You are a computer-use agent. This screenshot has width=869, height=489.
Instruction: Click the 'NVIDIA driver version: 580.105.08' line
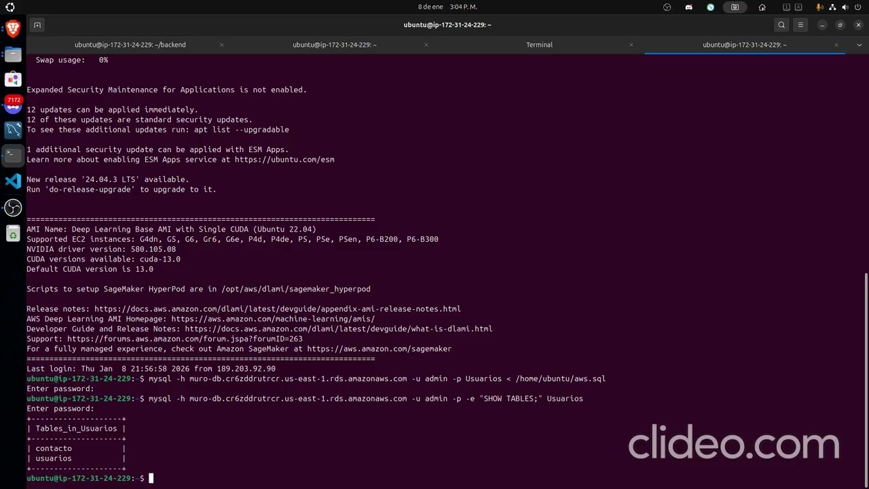coord(101,249)
